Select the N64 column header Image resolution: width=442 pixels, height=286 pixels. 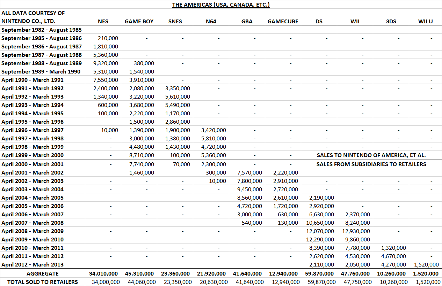pyautogui.click(x=211, y=21)
